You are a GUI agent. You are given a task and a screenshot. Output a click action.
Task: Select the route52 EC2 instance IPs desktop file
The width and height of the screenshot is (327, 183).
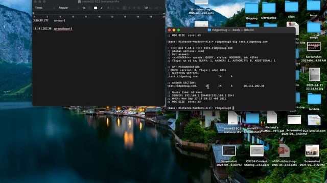pos(232,118)
